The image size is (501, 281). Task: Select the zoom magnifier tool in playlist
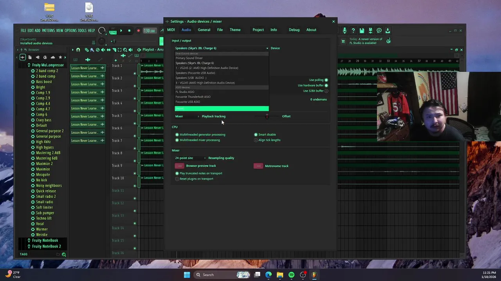[125, 50]
